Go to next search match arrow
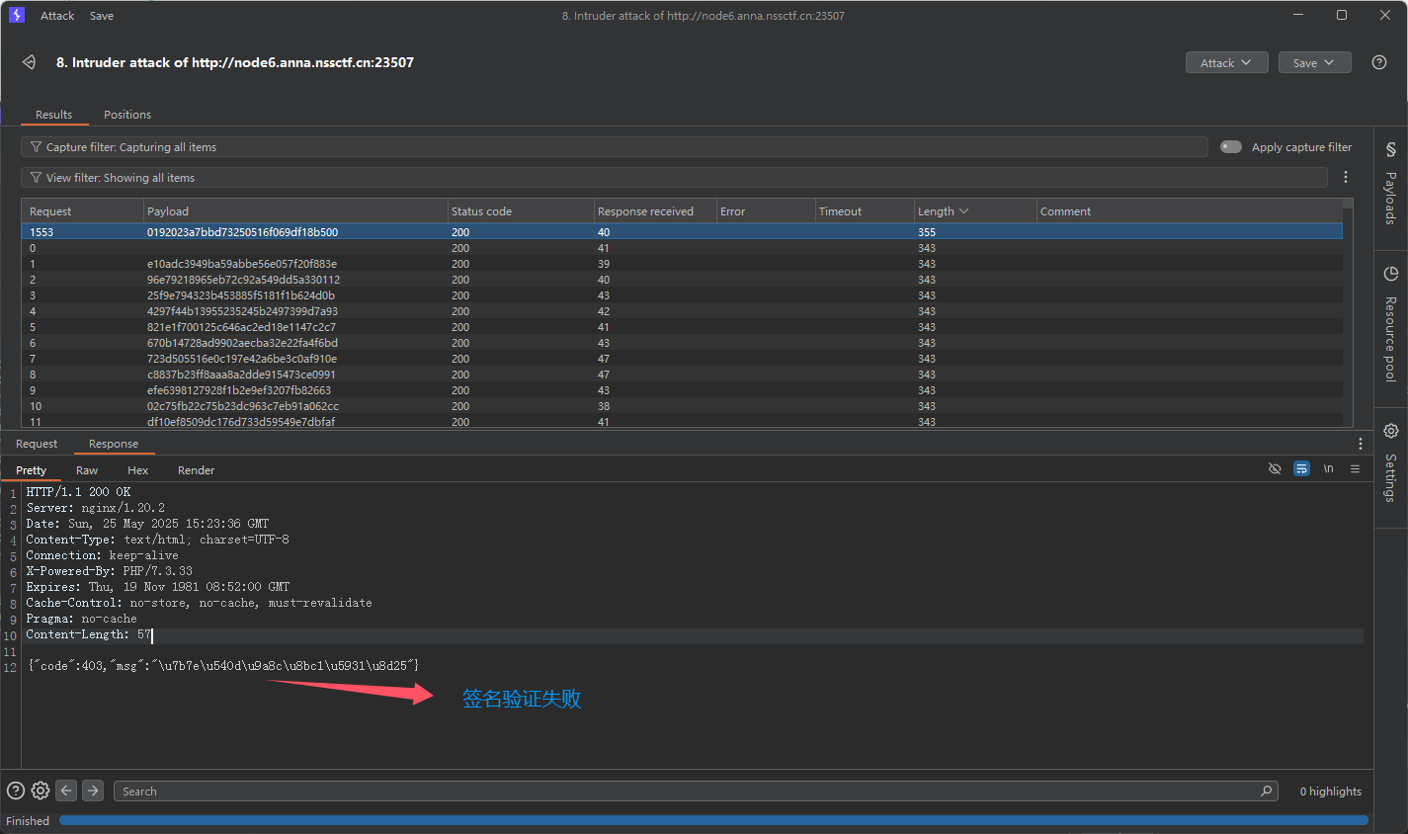 [93, 791]
